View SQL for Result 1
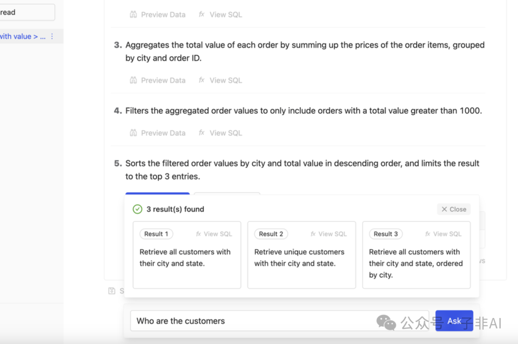 [x=214, y=234]
